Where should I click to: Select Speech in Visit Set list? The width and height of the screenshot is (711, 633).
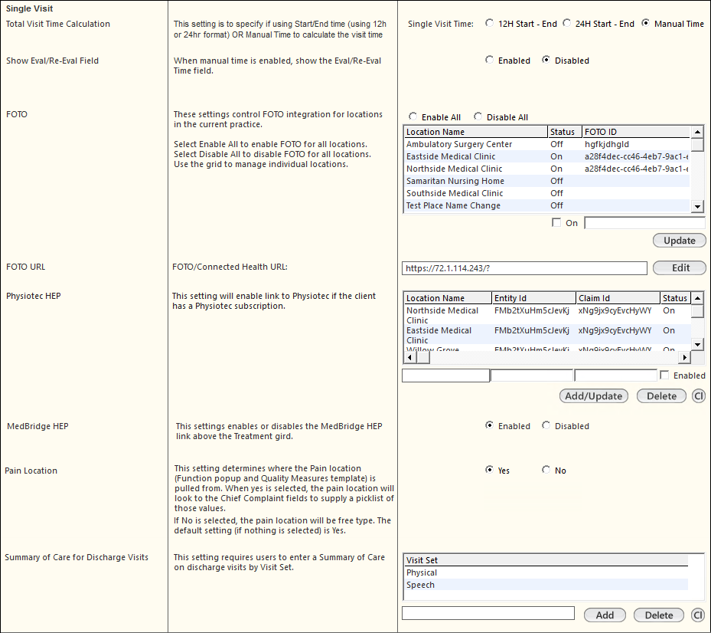click(546, 585)
